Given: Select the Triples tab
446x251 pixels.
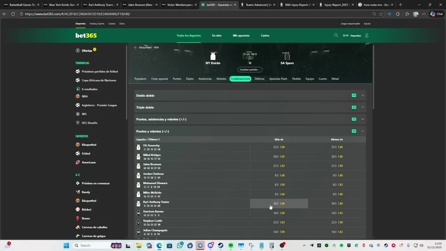Looking at the screenshot, I should [190, 79].
